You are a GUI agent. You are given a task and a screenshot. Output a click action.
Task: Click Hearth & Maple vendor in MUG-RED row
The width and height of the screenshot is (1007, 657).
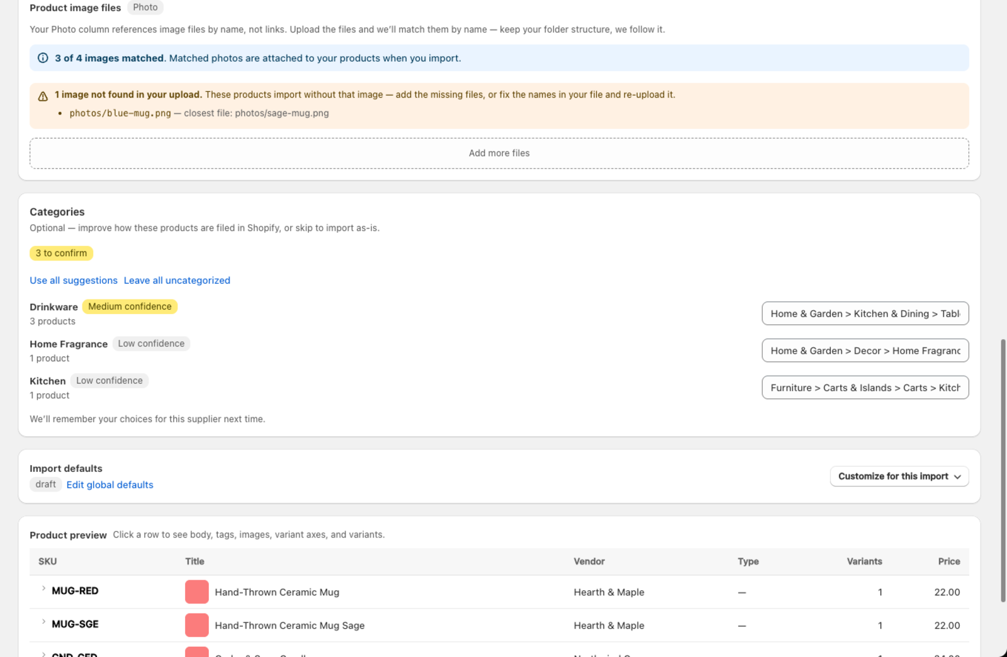coord(609,592)
